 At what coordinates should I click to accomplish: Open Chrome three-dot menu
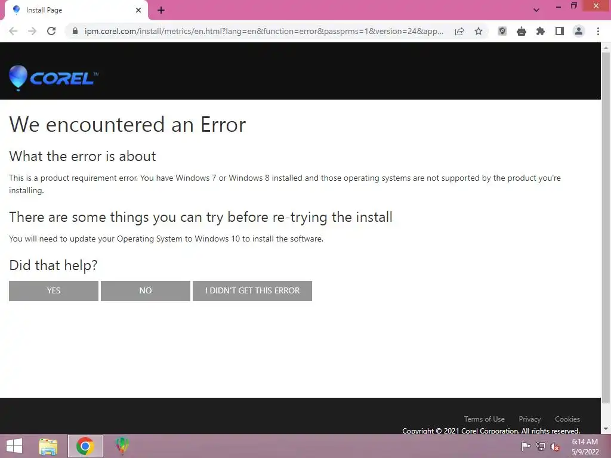pyautogui.click(x=598, y=31)
